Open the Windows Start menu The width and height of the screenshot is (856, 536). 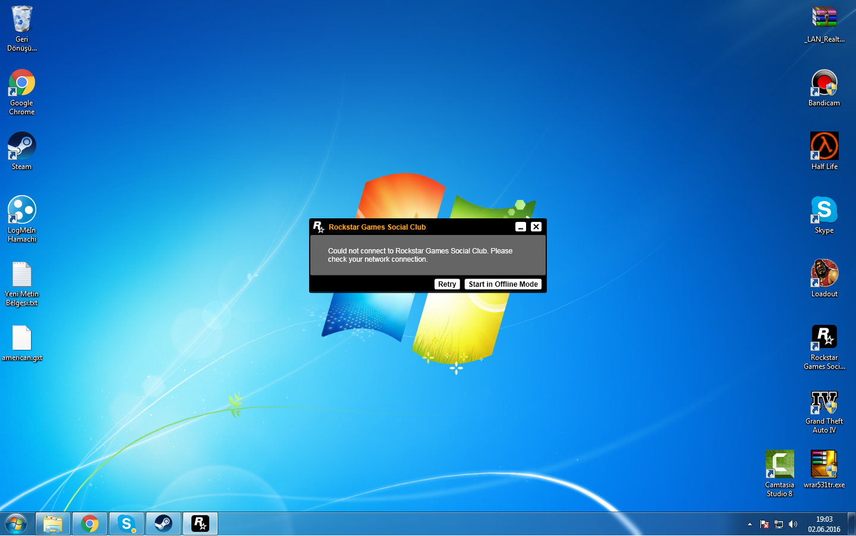[16, 524]
